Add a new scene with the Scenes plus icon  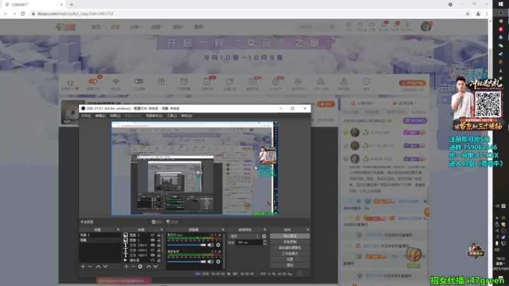83,266
